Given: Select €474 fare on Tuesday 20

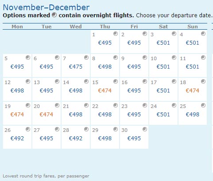Looking at the screenshot, I should (x=46, y=115).
